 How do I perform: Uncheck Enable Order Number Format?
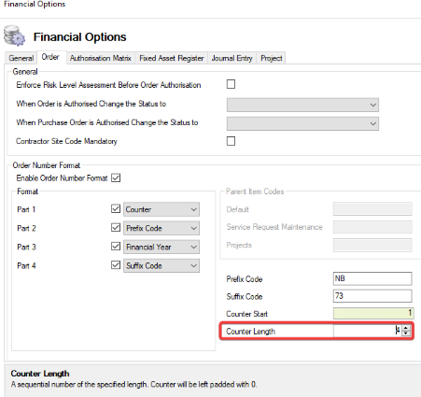tap(116, 178)
